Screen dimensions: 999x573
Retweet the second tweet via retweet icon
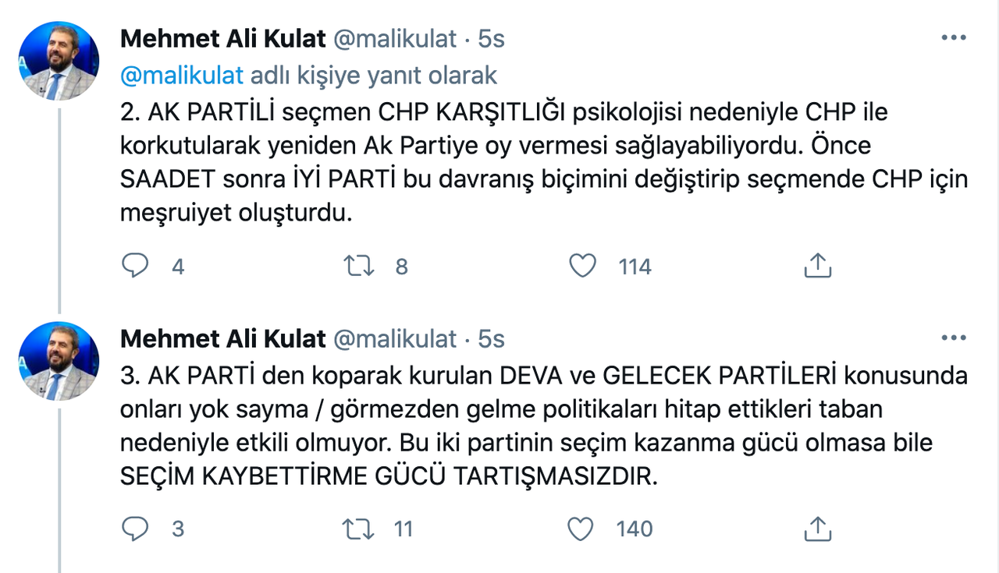(361, 529)
